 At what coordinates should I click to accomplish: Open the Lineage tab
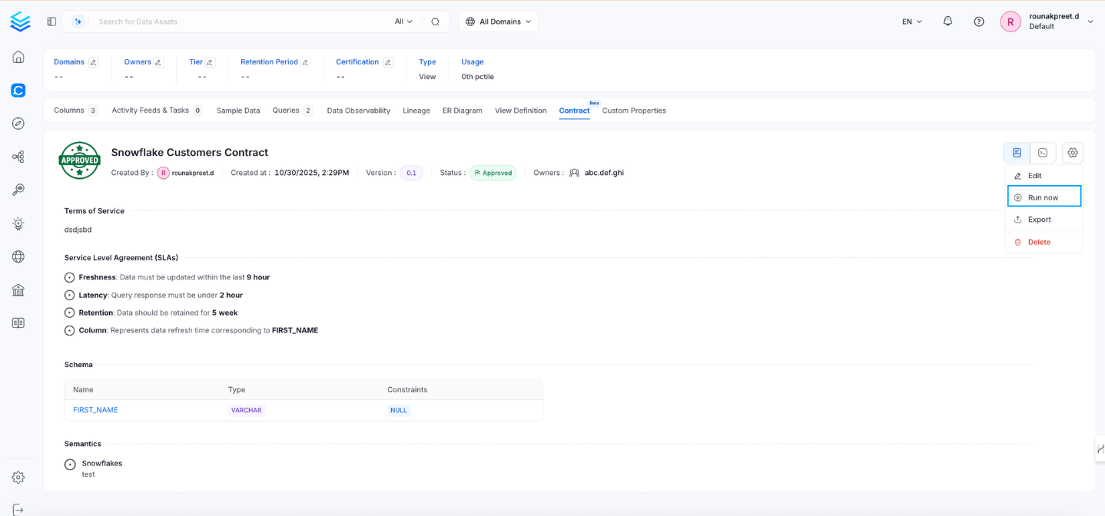tap(416, 110)
